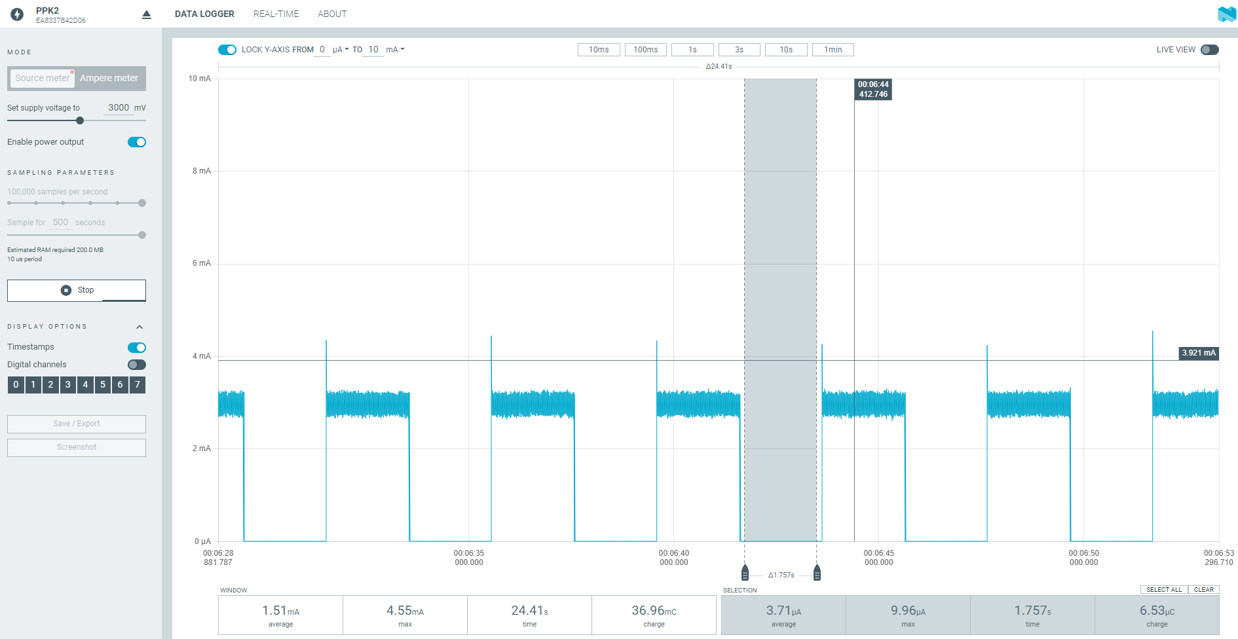Toggle digital channel 7 button

[x=138, y=385]
